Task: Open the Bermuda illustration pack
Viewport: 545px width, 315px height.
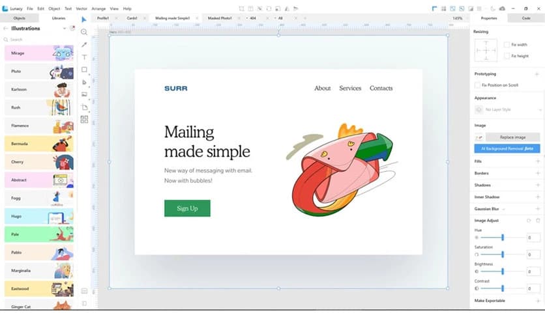Action: click(x=39, y=144)
